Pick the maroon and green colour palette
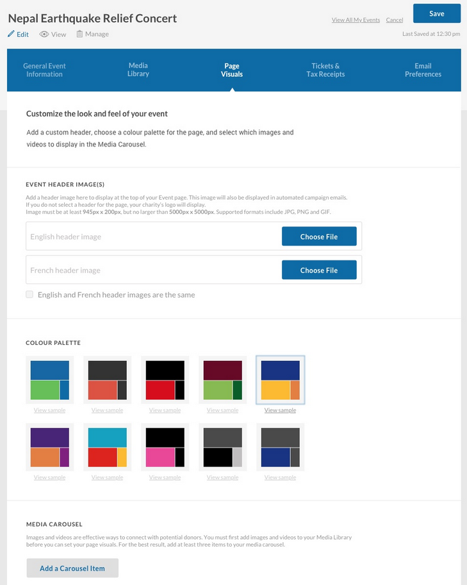467x585 pixels. 223,380
